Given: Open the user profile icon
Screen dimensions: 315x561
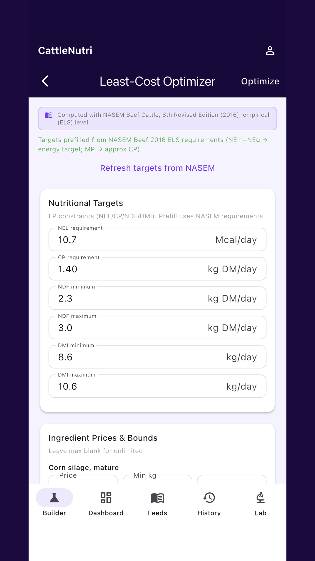Looking at the screenshot, I should (270, 51).
